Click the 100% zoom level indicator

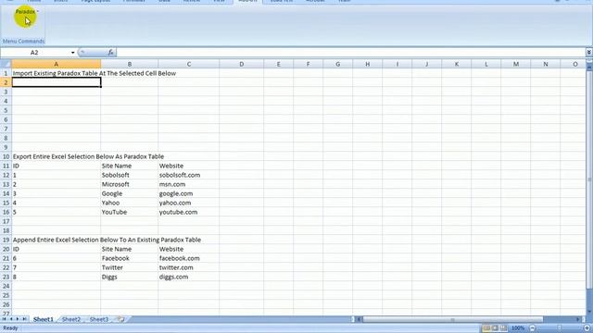(518, 328)
